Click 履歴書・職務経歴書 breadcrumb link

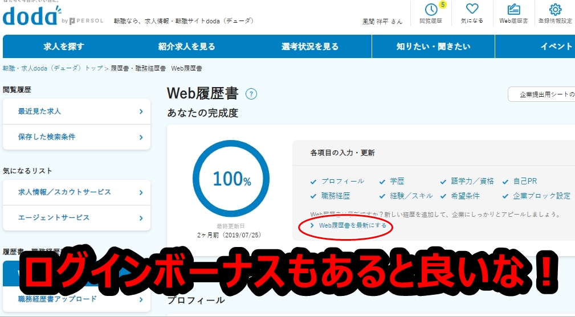coord(138,68)
